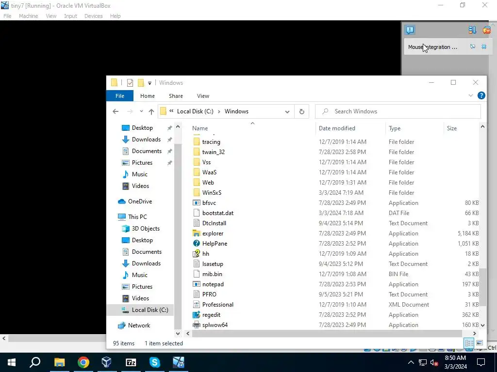Viewport: 497px width, 372px height.
Task: Select the regedit application icon
Action: 197,315
